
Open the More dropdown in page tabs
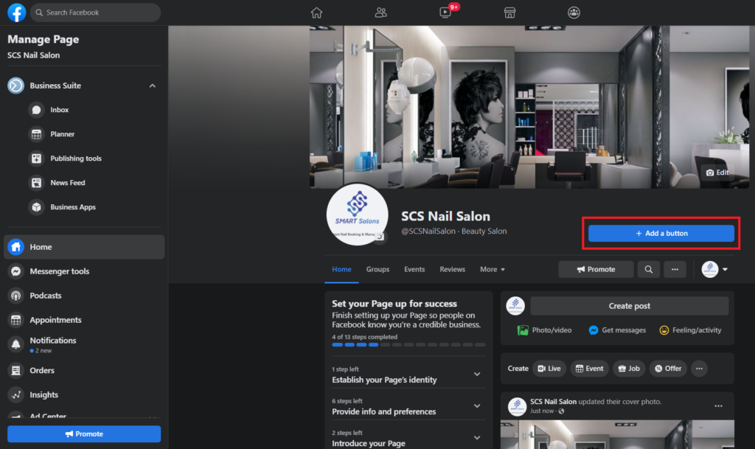tap(493, 270)
